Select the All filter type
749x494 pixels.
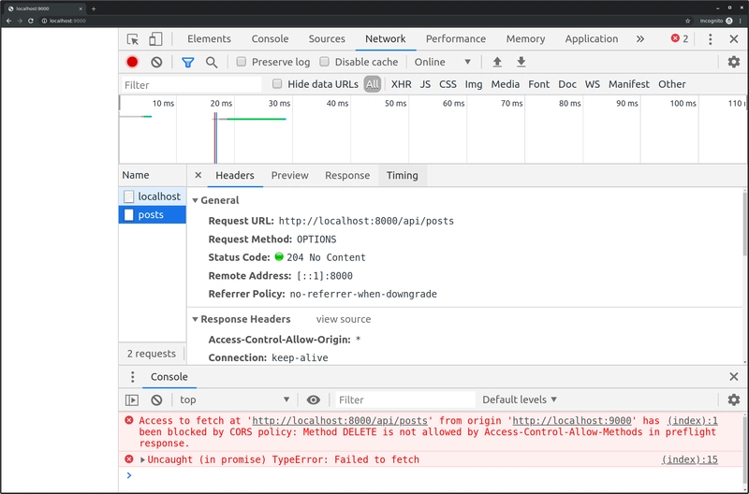[372, 84]
